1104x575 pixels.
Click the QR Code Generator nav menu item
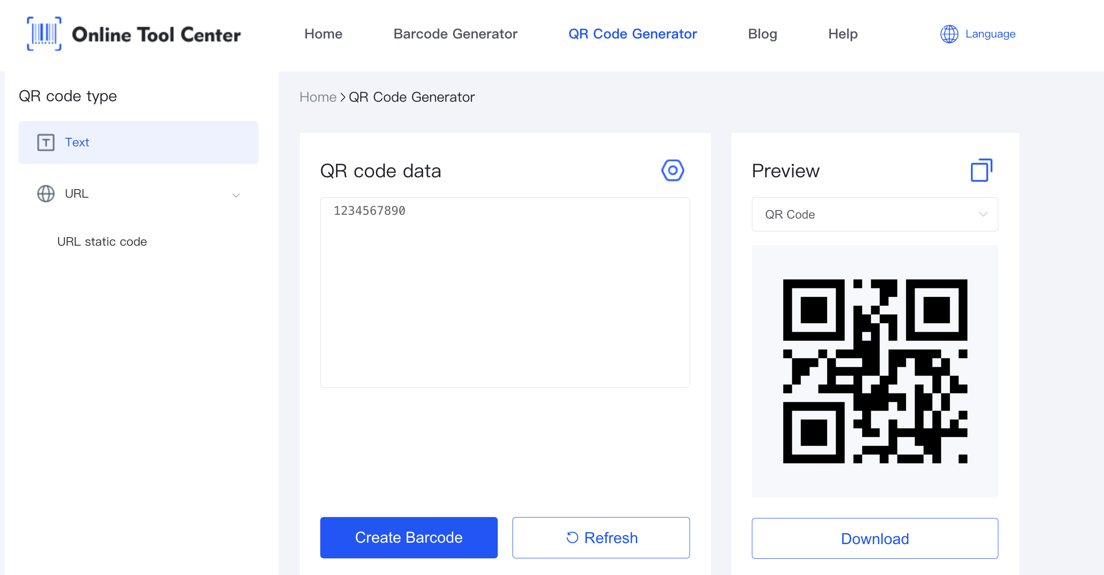[x=632, y=34]
